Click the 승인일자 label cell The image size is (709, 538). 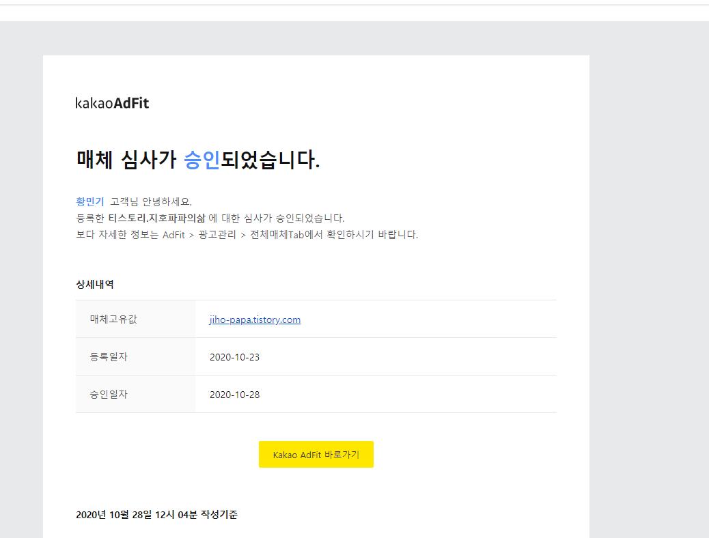click(136, 394)
